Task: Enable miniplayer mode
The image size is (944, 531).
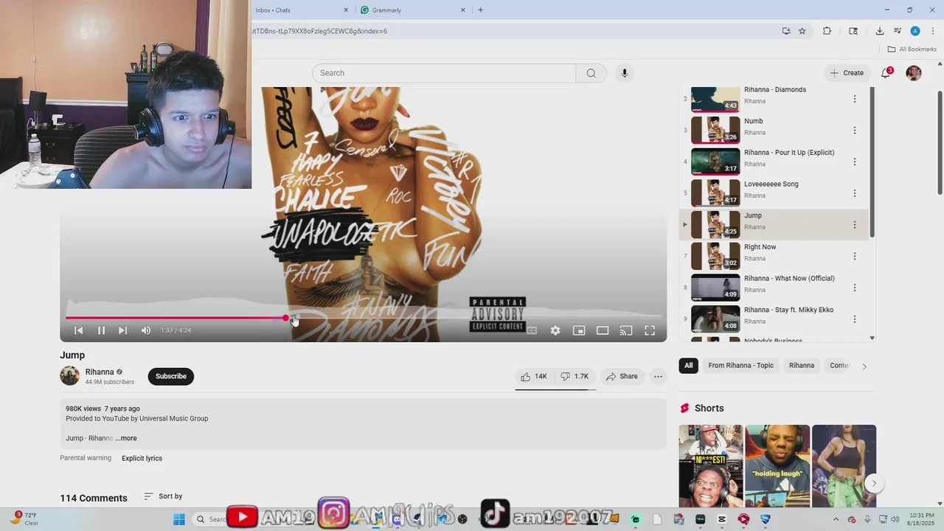Action: coord(579,330)
